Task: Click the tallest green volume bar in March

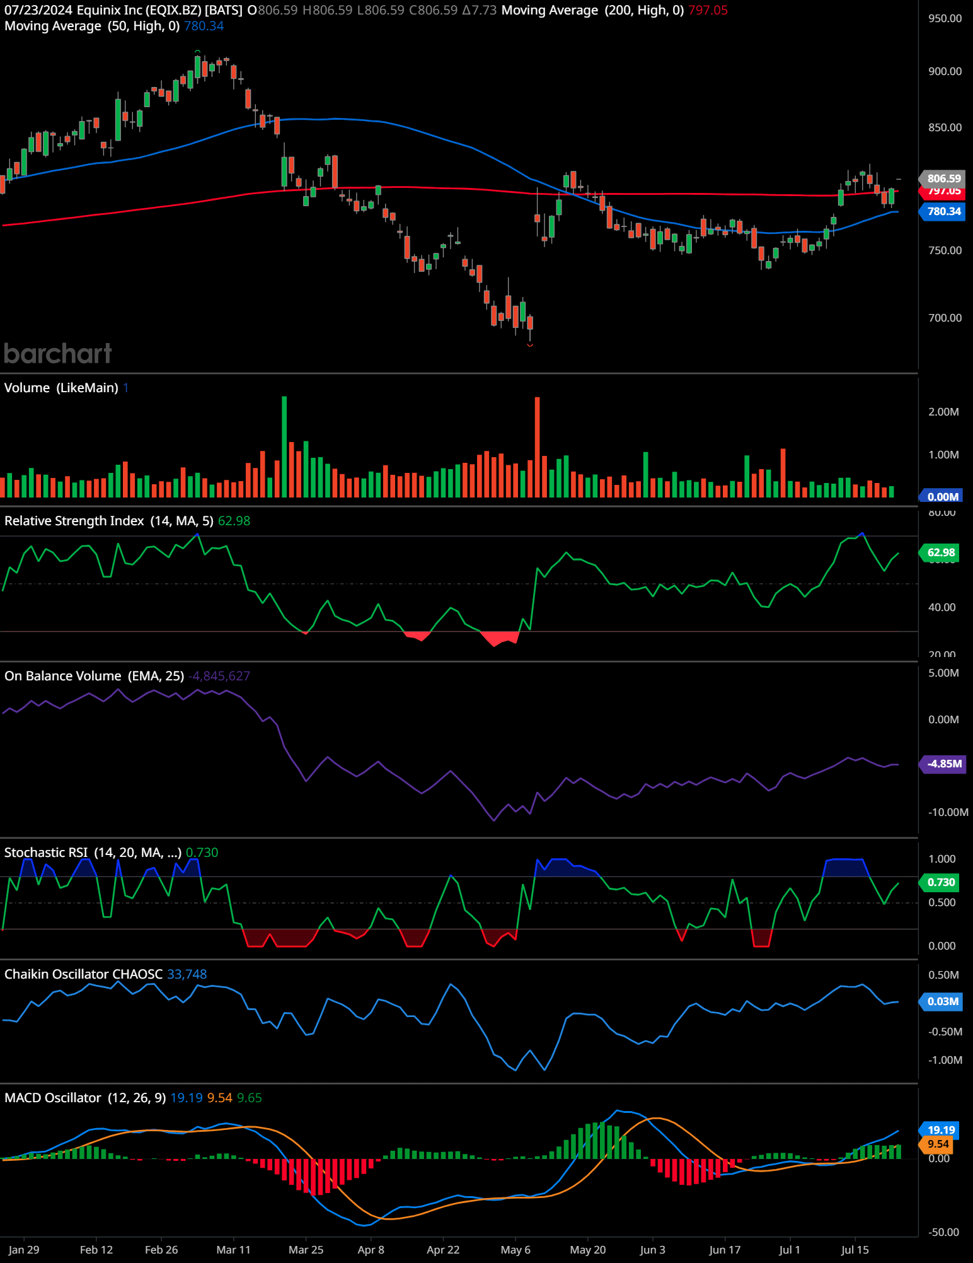Action: 284,446
